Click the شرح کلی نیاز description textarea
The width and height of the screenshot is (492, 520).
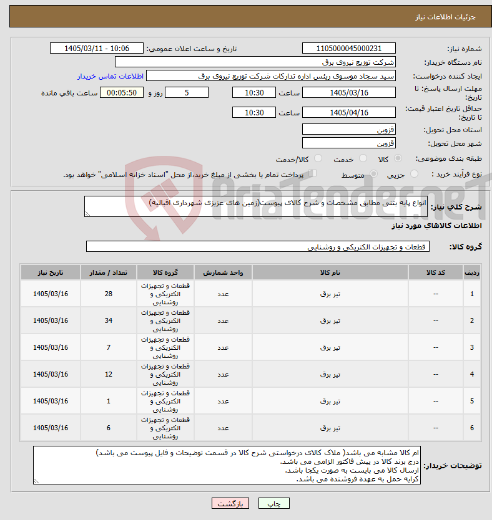[x=256, y=206]
